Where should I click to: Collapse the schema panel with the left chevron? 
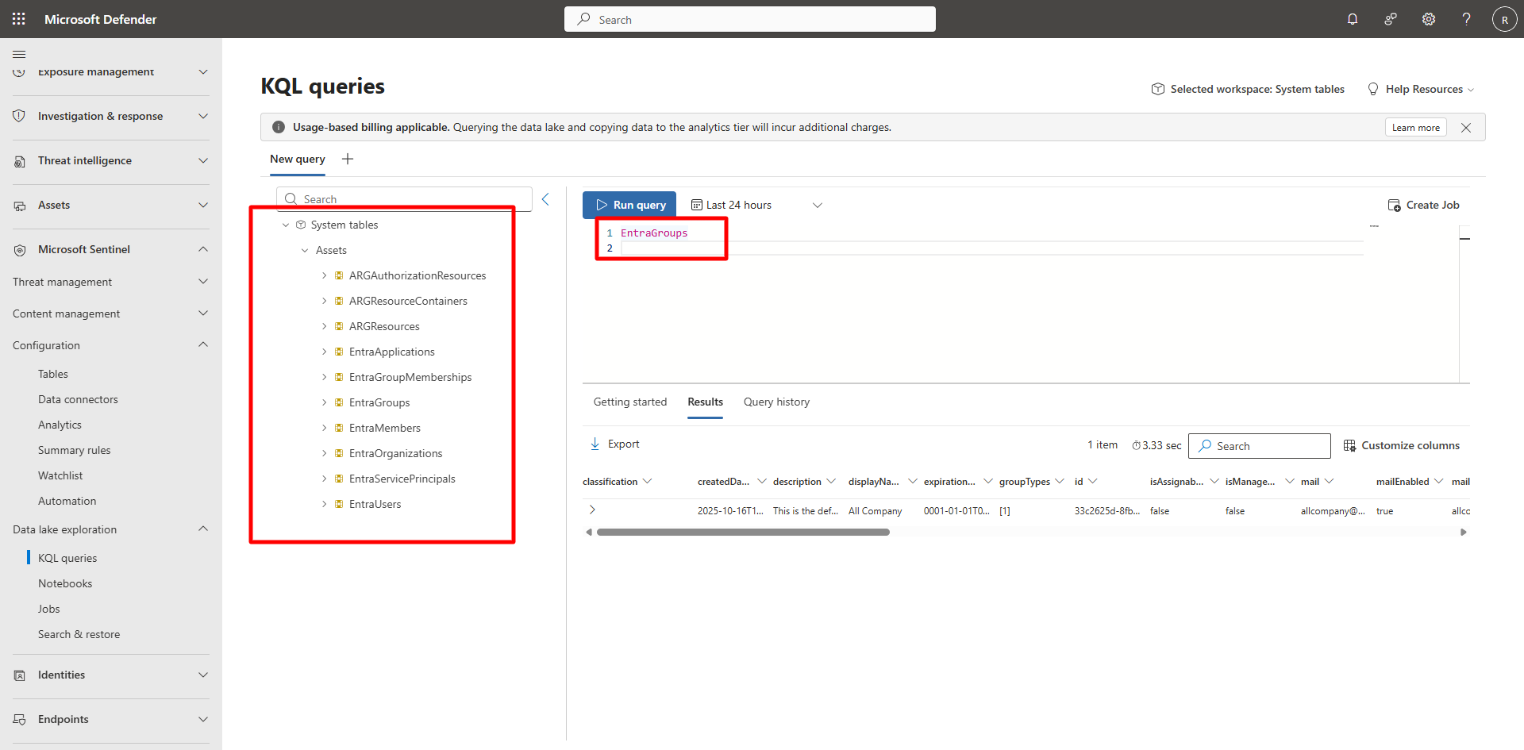[x=545, y=199]
